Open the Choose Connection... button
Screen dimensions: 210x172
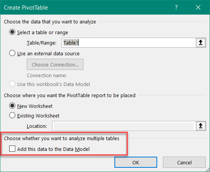point(55,64)
